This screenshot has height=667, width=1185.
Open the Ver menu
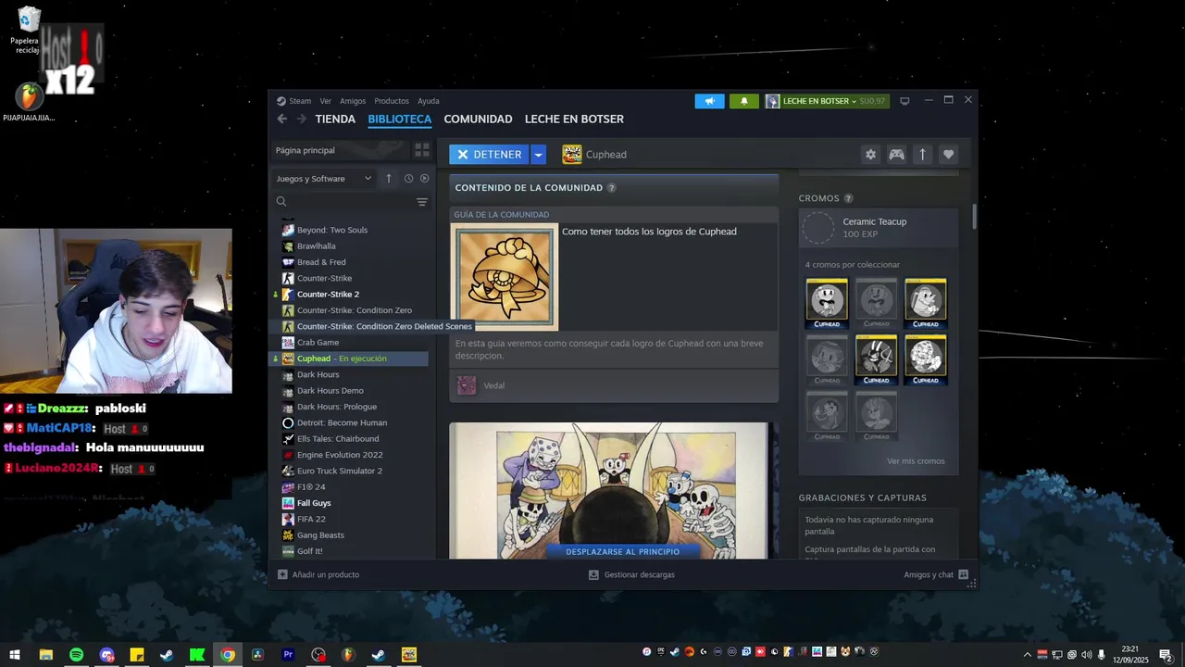tap(326, 101)
